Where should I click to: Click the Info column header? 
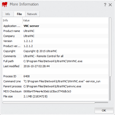pos(12,20)
